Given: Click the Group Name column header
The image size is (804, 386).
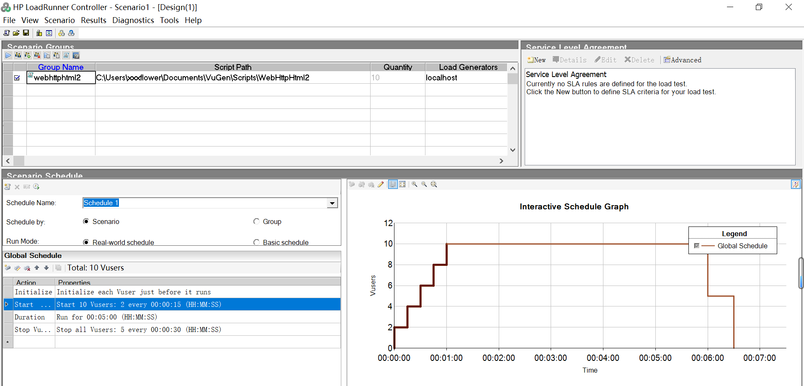Looking at the screenshot, I should [61, 67].
